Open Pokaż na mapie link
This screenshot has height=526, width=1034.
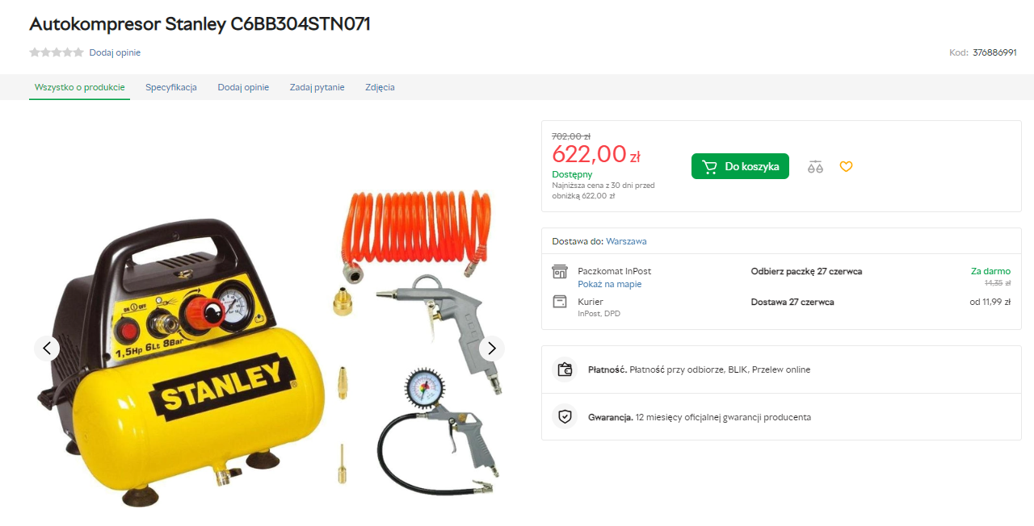pyautogui.click(x=610, y=284)
